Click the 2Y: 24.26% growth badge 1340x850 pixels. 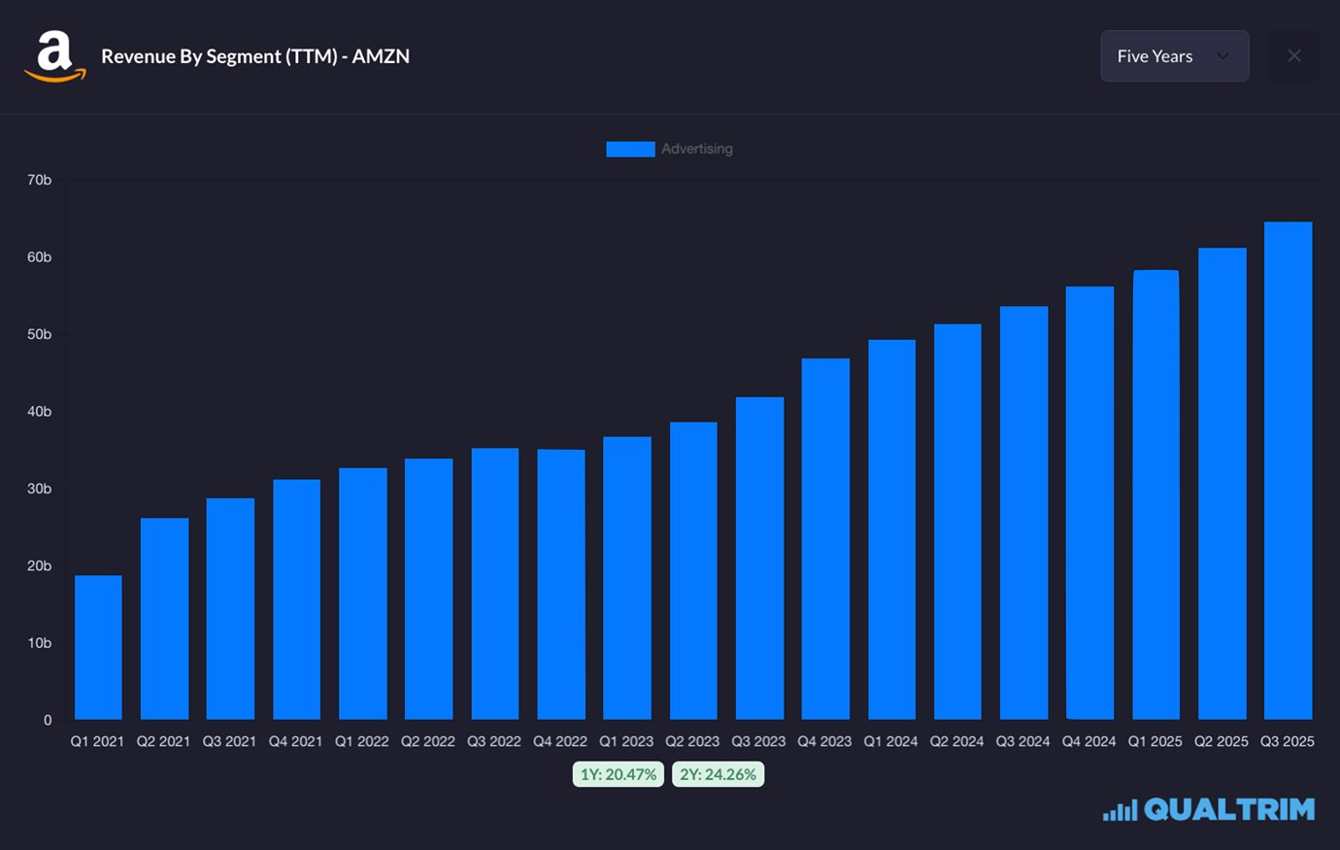click(719, 773)
